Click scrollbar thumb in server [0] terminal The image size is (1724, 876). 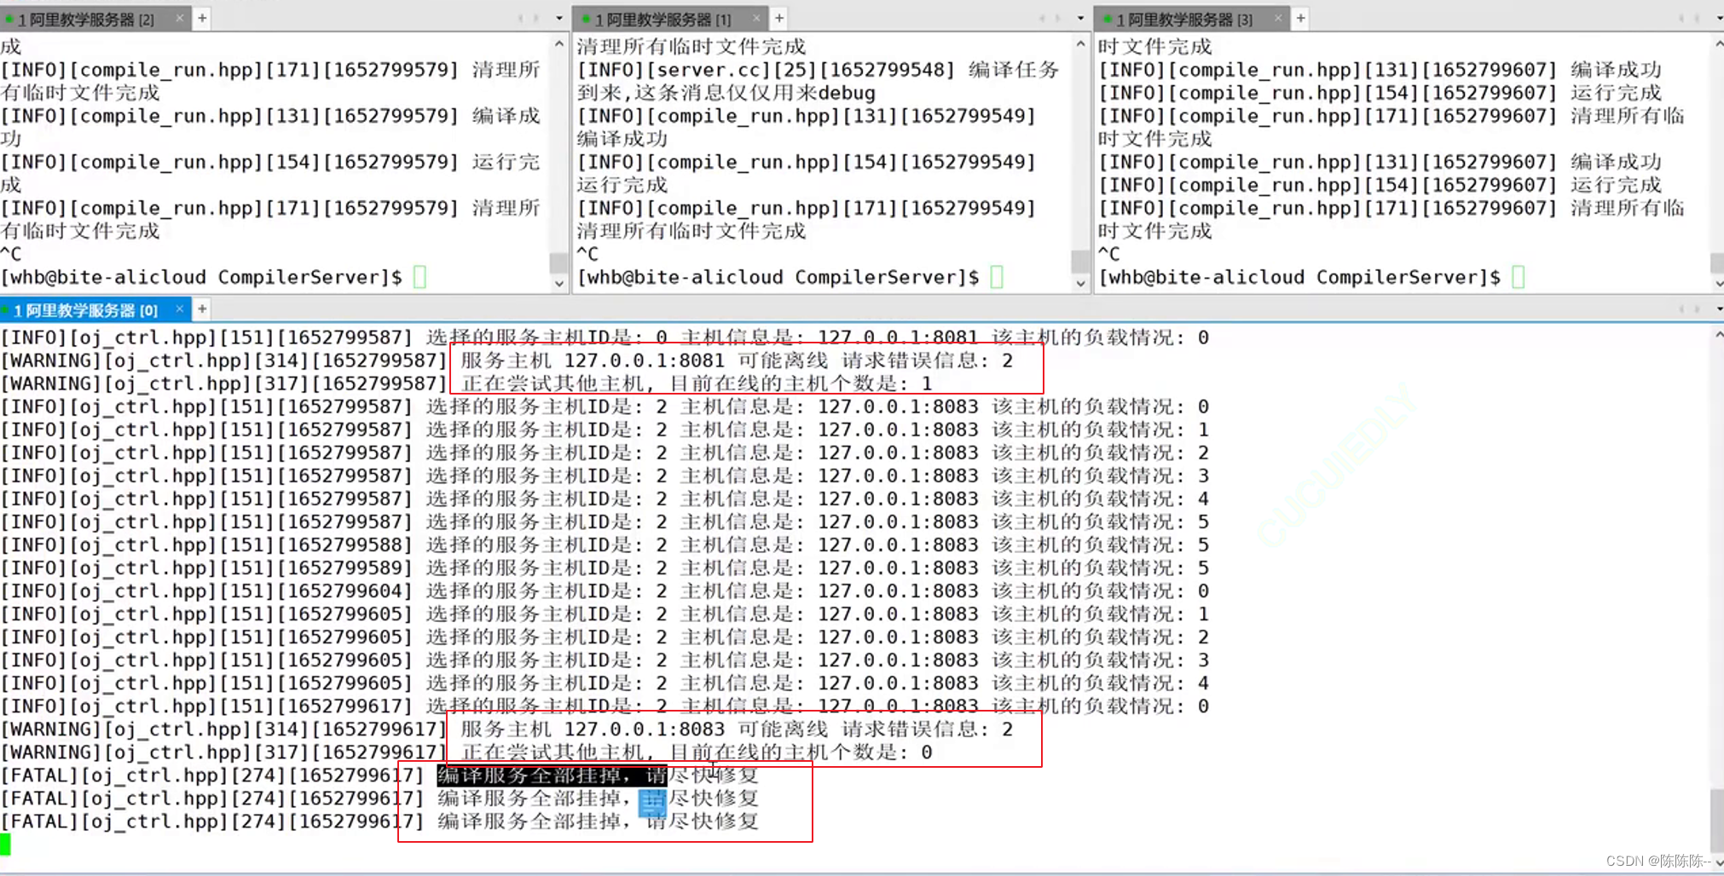(1718, 820)
